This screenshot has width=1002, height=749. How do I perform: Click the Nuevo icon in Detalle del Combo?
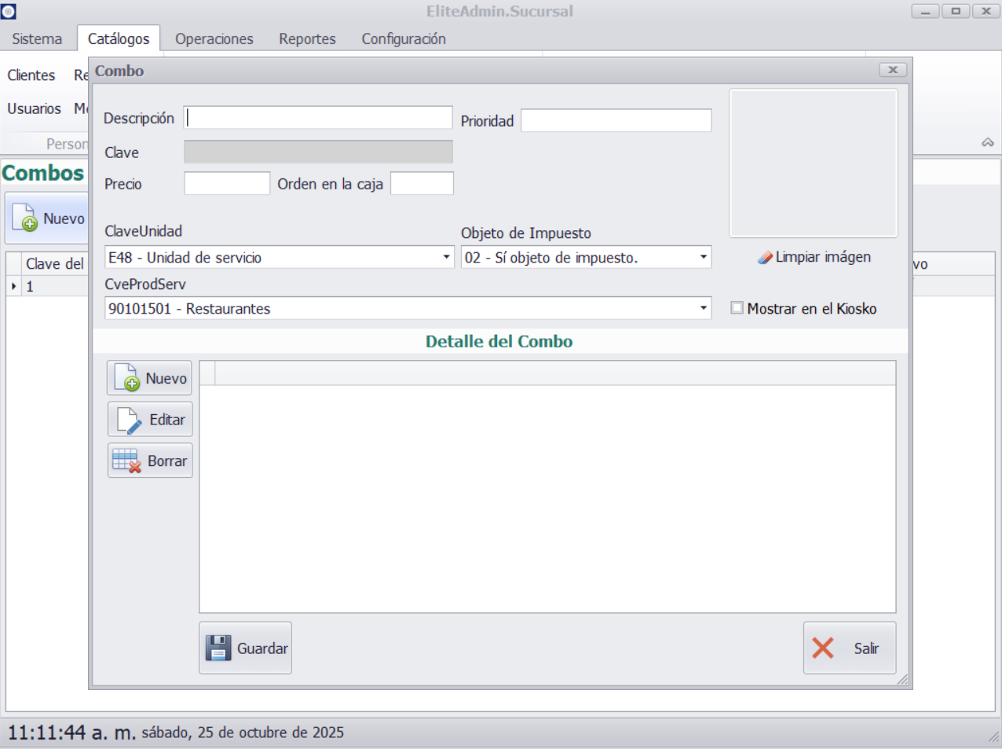(x=126, y=378)
